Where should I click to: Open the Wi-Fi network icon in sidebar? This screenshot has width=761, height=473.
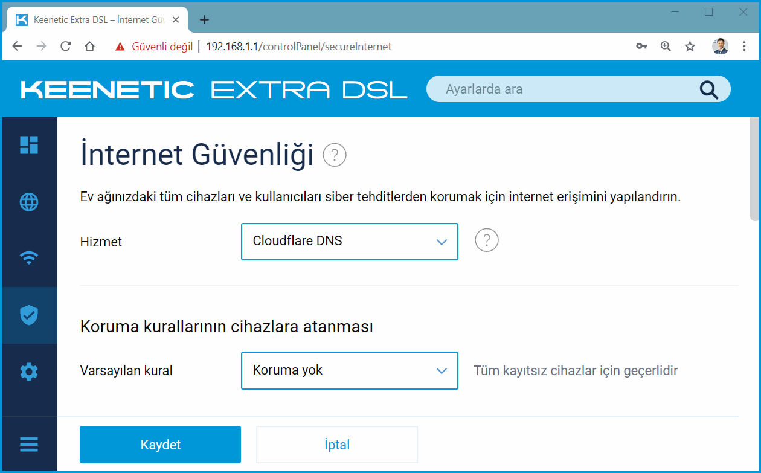pyautogui.click(x=29, y=259)
